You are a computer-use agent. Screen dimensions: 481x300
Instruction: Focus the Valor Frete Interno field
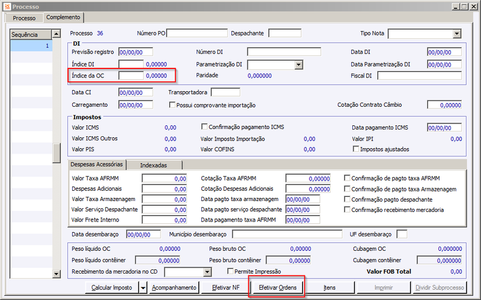tap(164, 220)
